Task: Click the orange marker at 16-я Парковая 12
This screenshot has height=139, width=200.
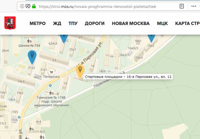Action: point(80,71)
